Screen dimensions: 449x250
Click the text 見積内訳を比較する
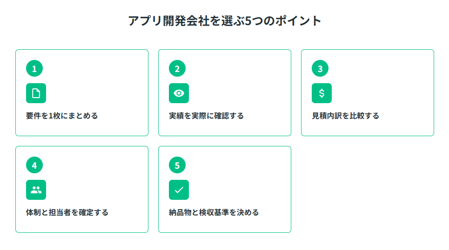[x=345, y=116]
